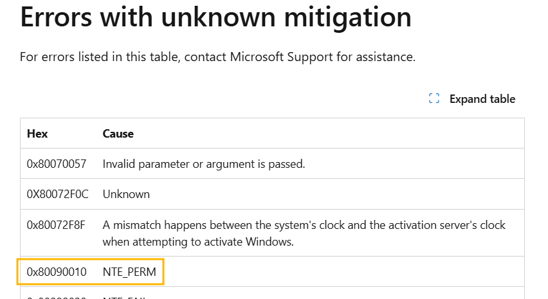This screenshot has width=548, height=299.
Task: Click the 'contact Microsoft Support' sentence
Action: pos(217,57)
